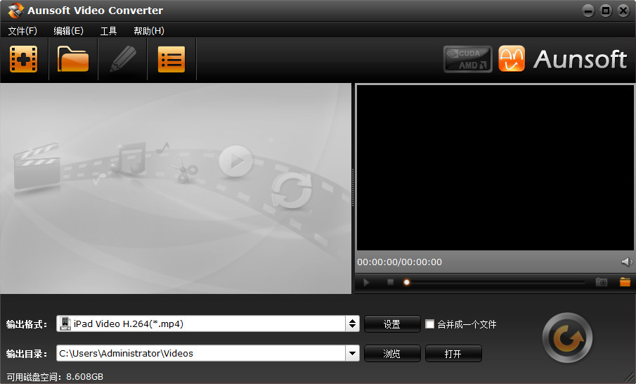
Task: Click the add video file icon
Action: tap(23, 59)
